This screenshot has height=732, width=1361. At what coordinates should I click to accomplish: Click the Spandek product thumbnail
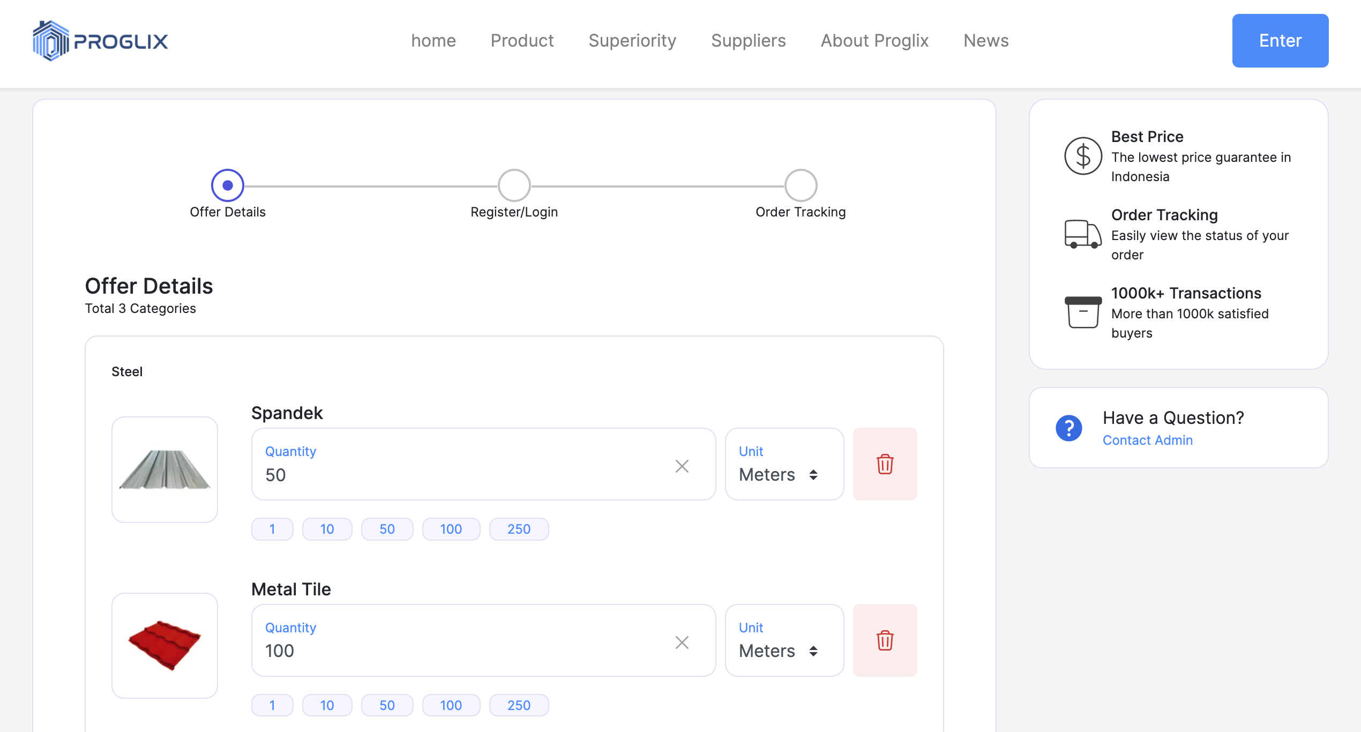point(164,469)
